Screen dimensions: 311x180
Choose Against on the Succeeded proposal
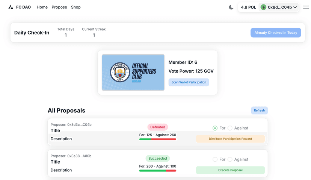point(230,159)
